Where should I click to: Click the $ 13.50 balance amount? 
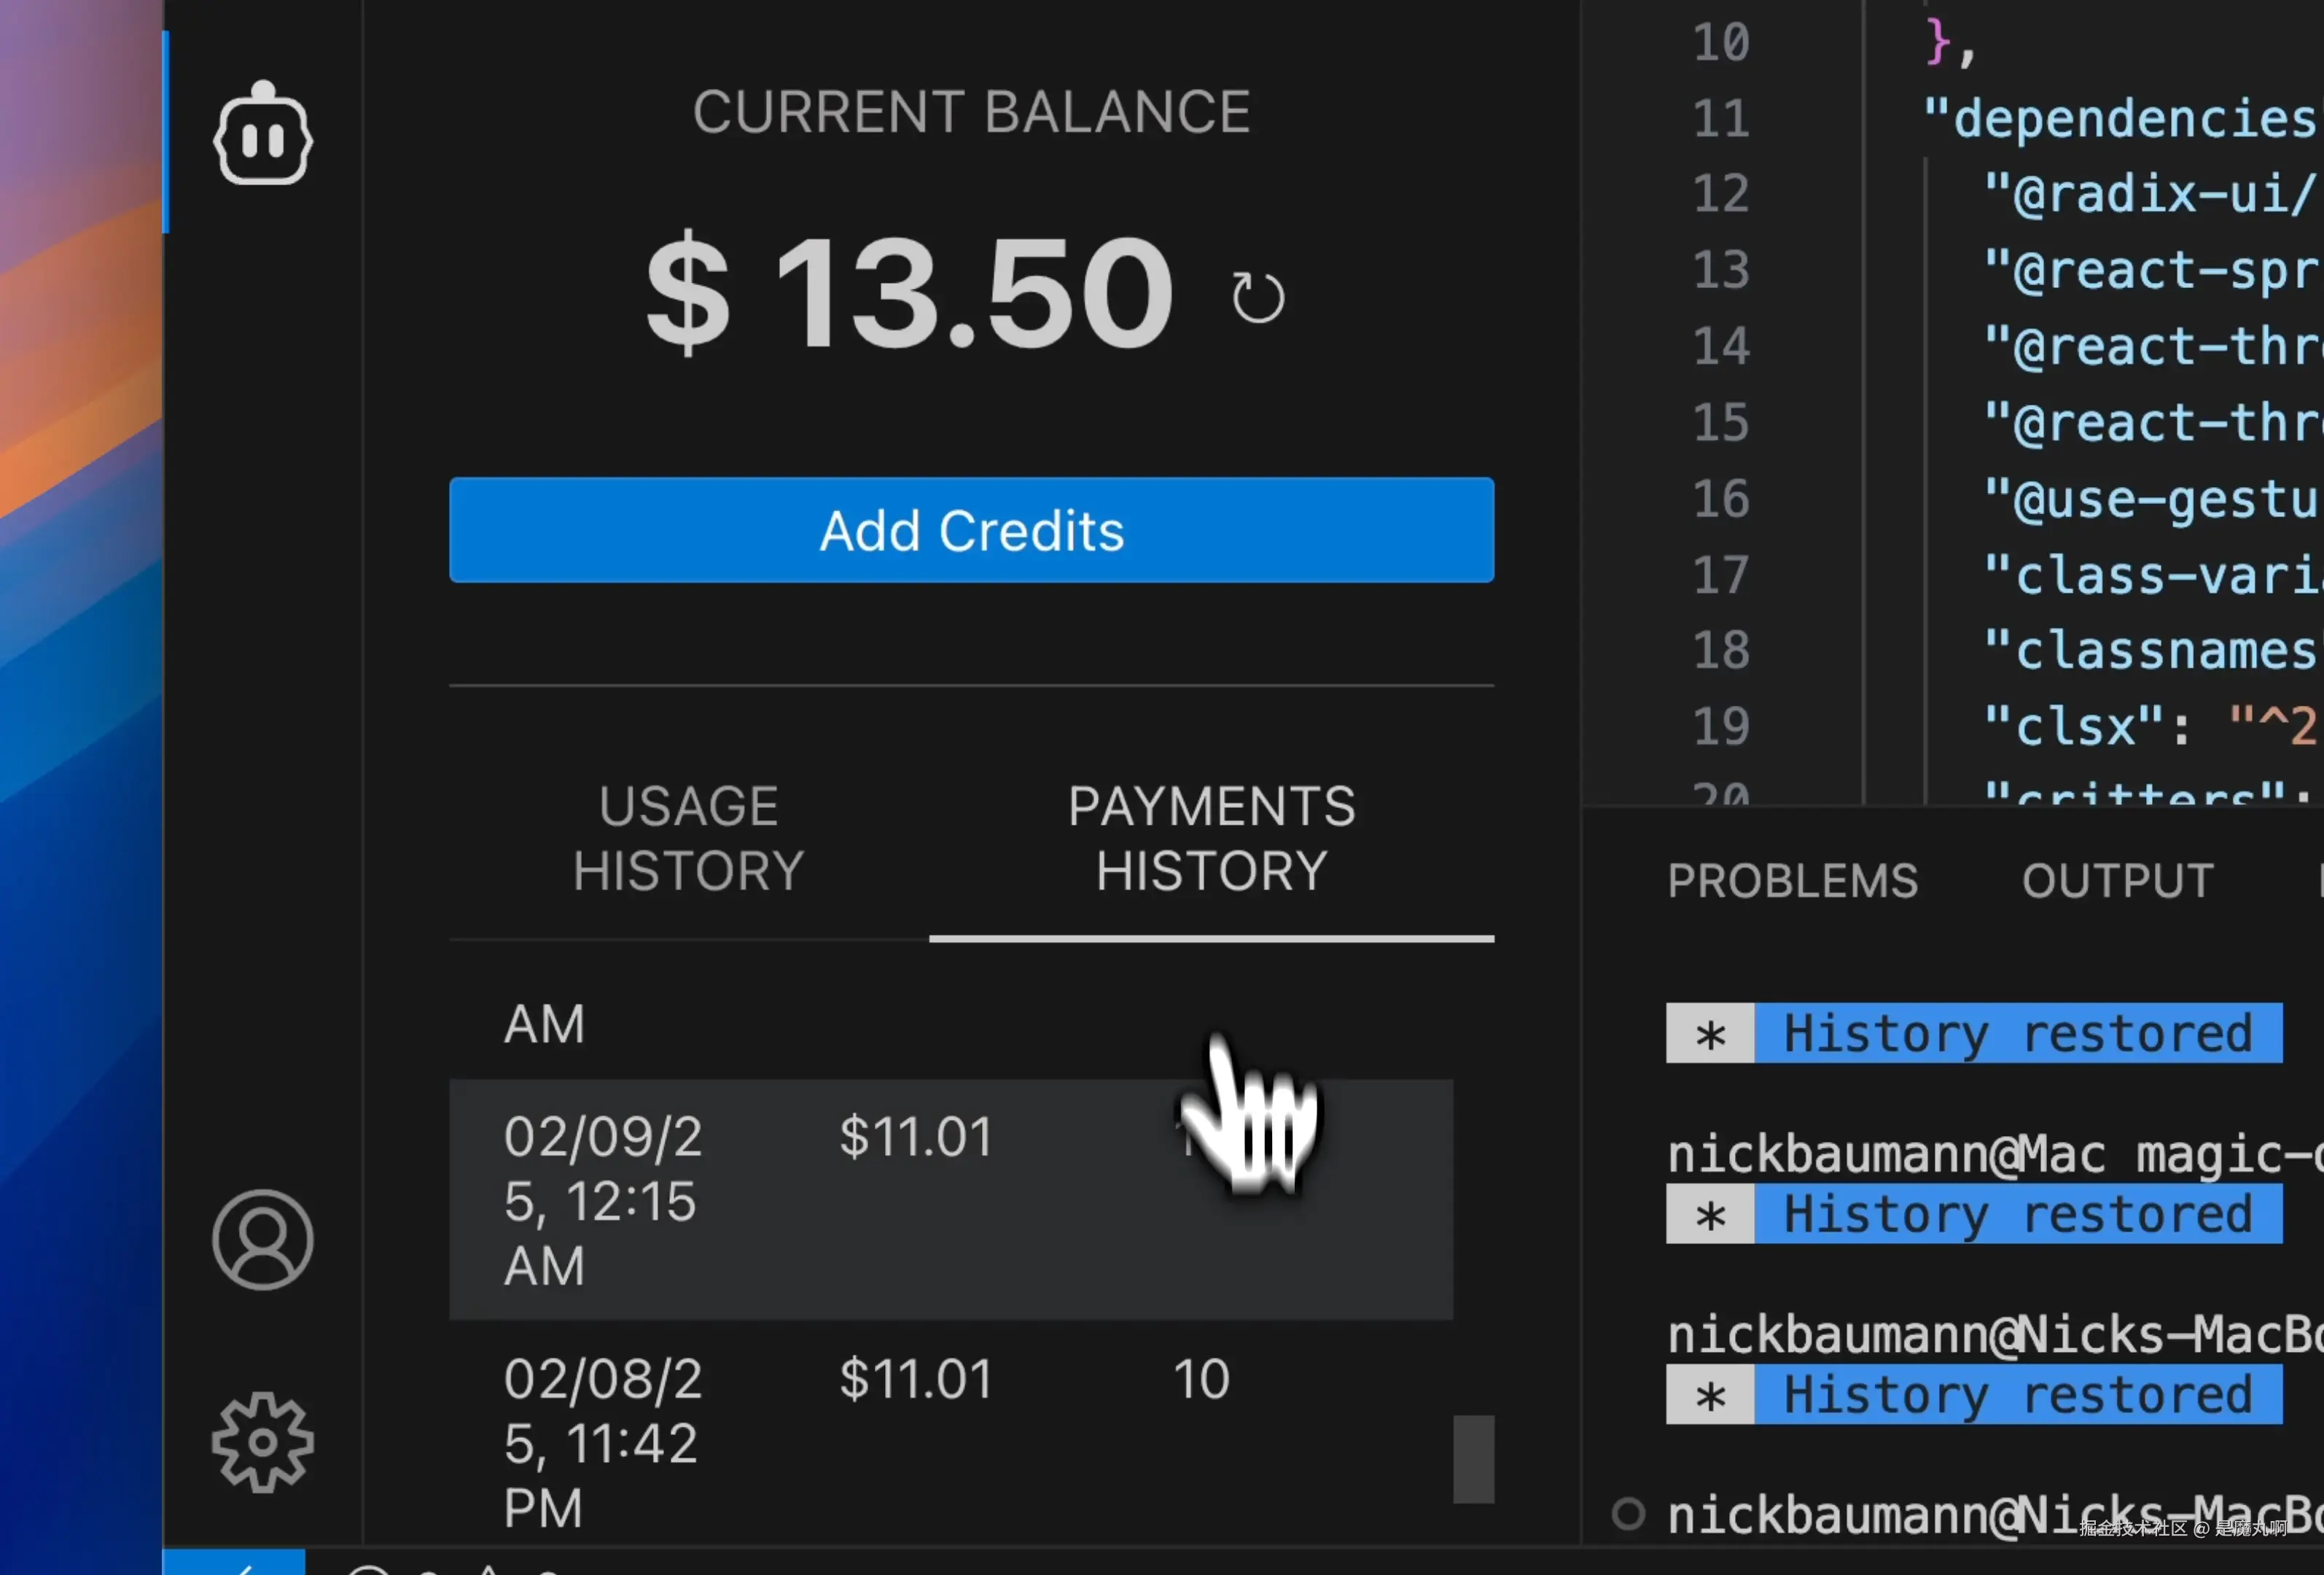point(908,292)
